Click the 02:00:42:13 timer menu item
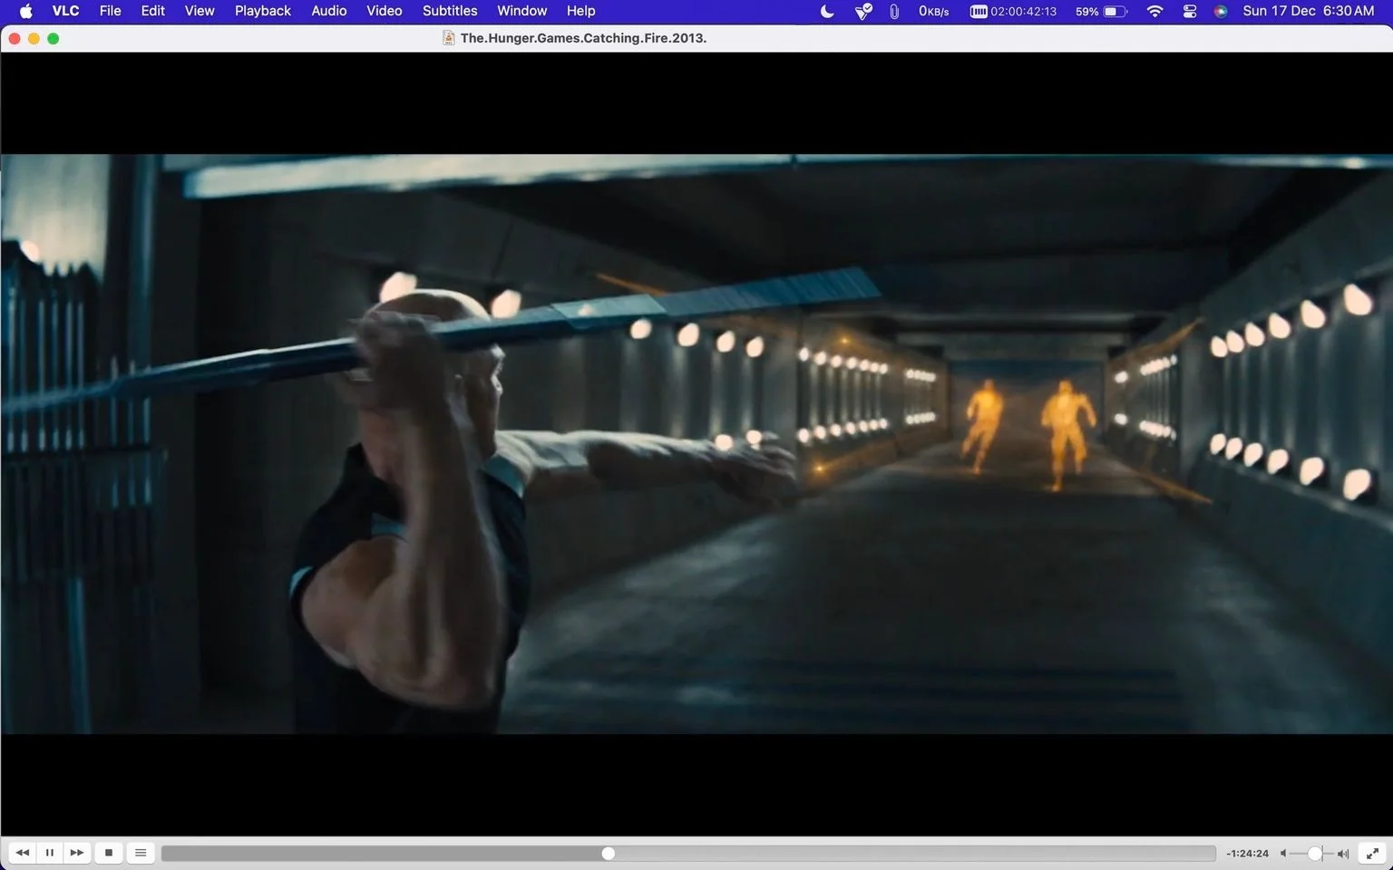 1013,11
